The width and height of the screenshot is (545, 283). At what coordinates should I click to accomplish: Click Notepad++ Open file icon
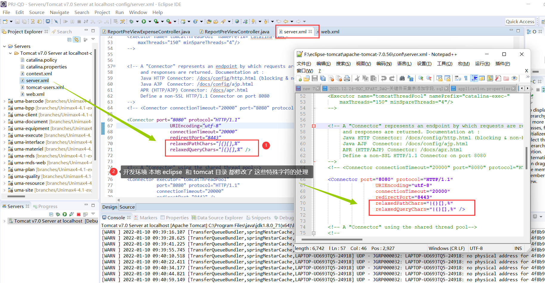point(307,78)
